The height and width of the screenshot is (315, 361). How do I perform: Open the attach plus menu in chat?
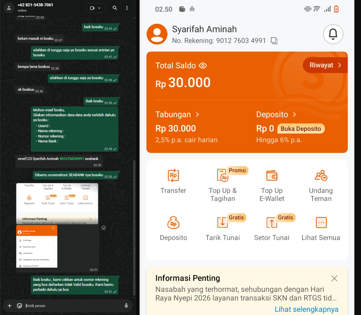click(x=9, y=306)
